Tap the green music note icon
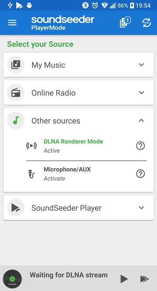Viewport: 157px width, 291px height. tap(16, 121)
